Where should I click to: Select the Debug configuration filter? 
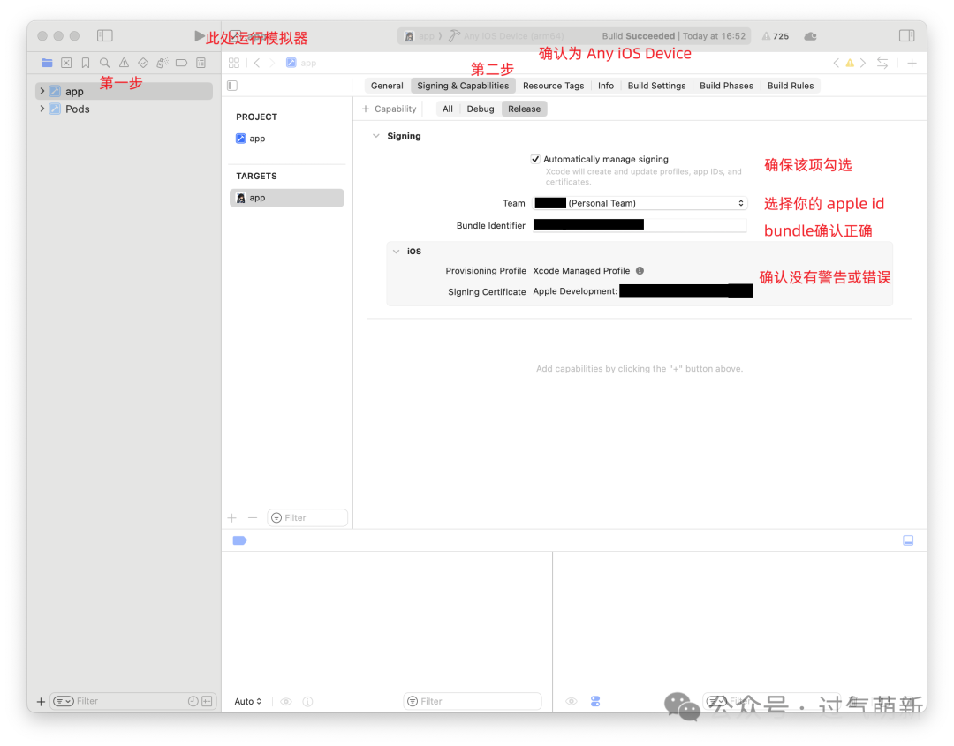click(x=480, y=109)
